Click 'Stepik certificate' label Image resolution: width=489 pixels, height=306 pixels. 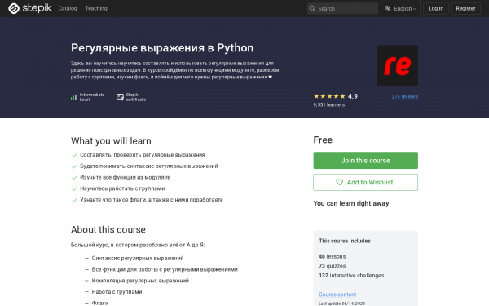tap(136, 97)
